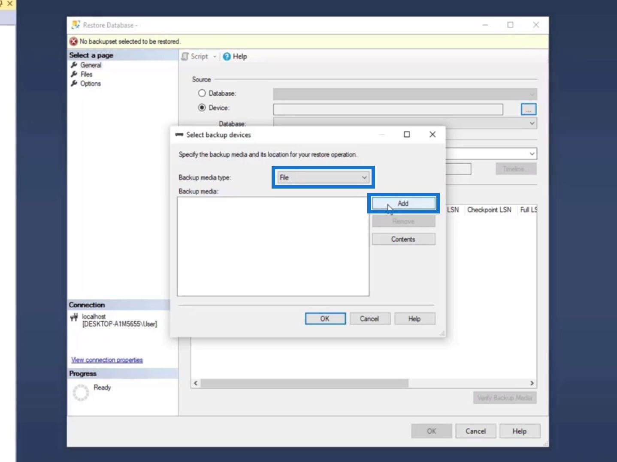The image size is (617, 462).
Task: Click the Remove button
Action: coord(403,221)
